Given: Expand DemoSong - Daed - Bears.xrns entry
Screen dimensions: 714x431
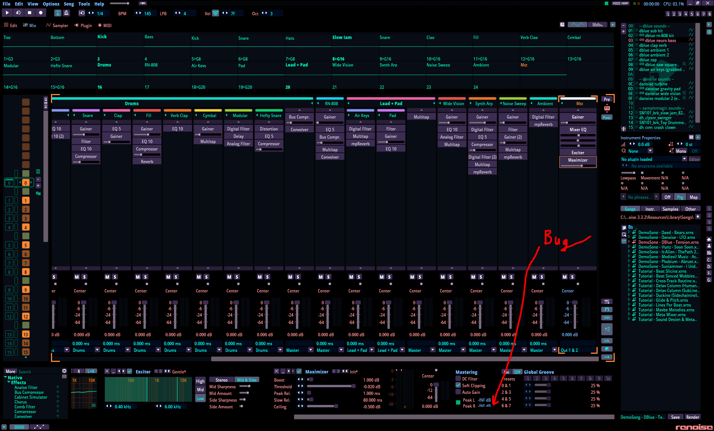Looking at the screenshot, I should point(629,232).
